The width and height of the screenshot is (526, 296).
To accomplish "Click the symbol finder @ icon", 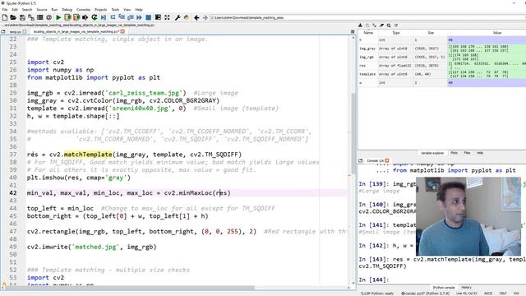I will coord(49,17).
